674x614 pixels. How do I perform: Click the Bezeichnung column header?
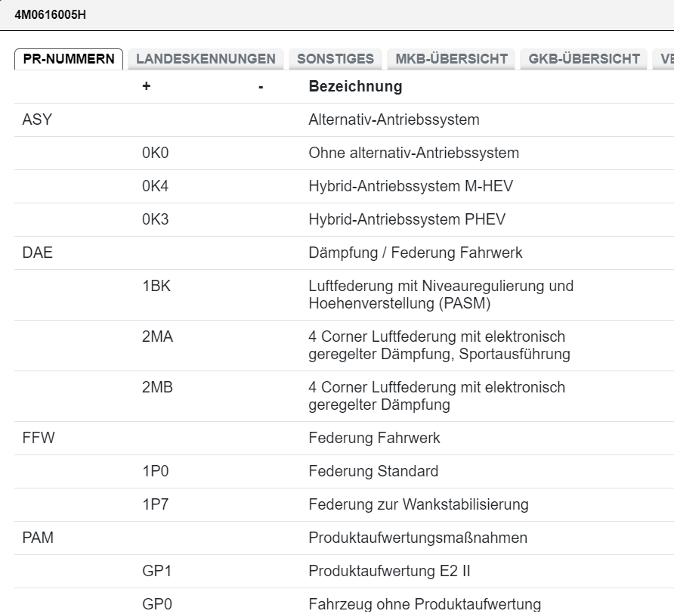point(355,87)
